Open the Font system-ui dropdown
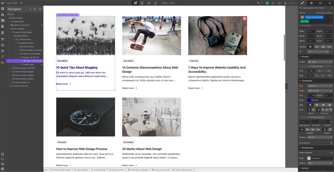Image resolution: width=334 pixels, height=172 pixels. [x=320, y=86]
